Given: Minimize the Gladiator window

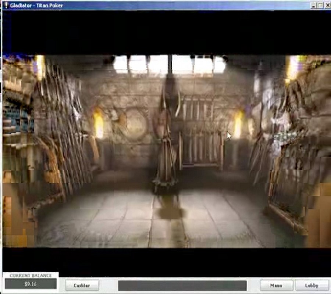Looking at the screenshot, I should pyautogui.click(x=313, y=5).
